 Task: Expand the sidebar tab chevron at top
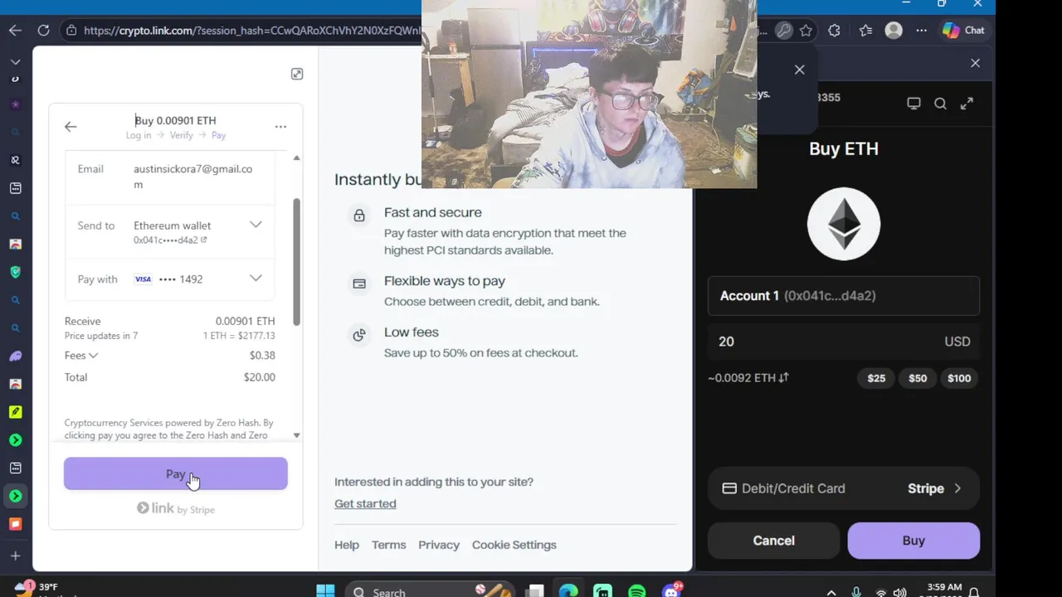[x=15, y=62]
